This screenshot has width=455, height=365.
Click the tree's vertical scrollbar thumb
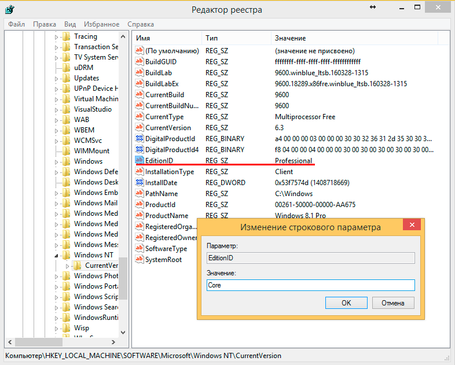click(123, 278)
